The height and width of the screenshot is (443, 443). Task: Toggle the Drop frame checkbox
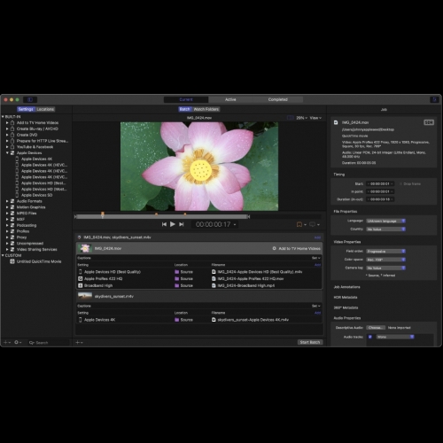pyautogui.click(x=400, y=183)
